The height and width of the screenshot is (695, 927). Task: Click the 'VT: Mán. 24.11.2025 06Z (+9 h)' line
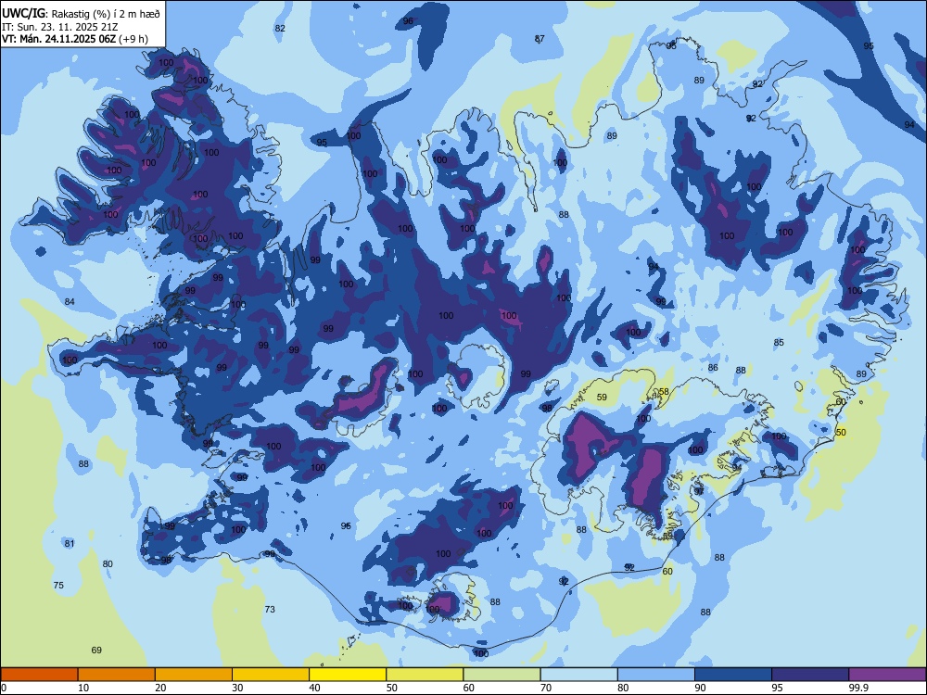pyautogui.click(x=75, y=39)
